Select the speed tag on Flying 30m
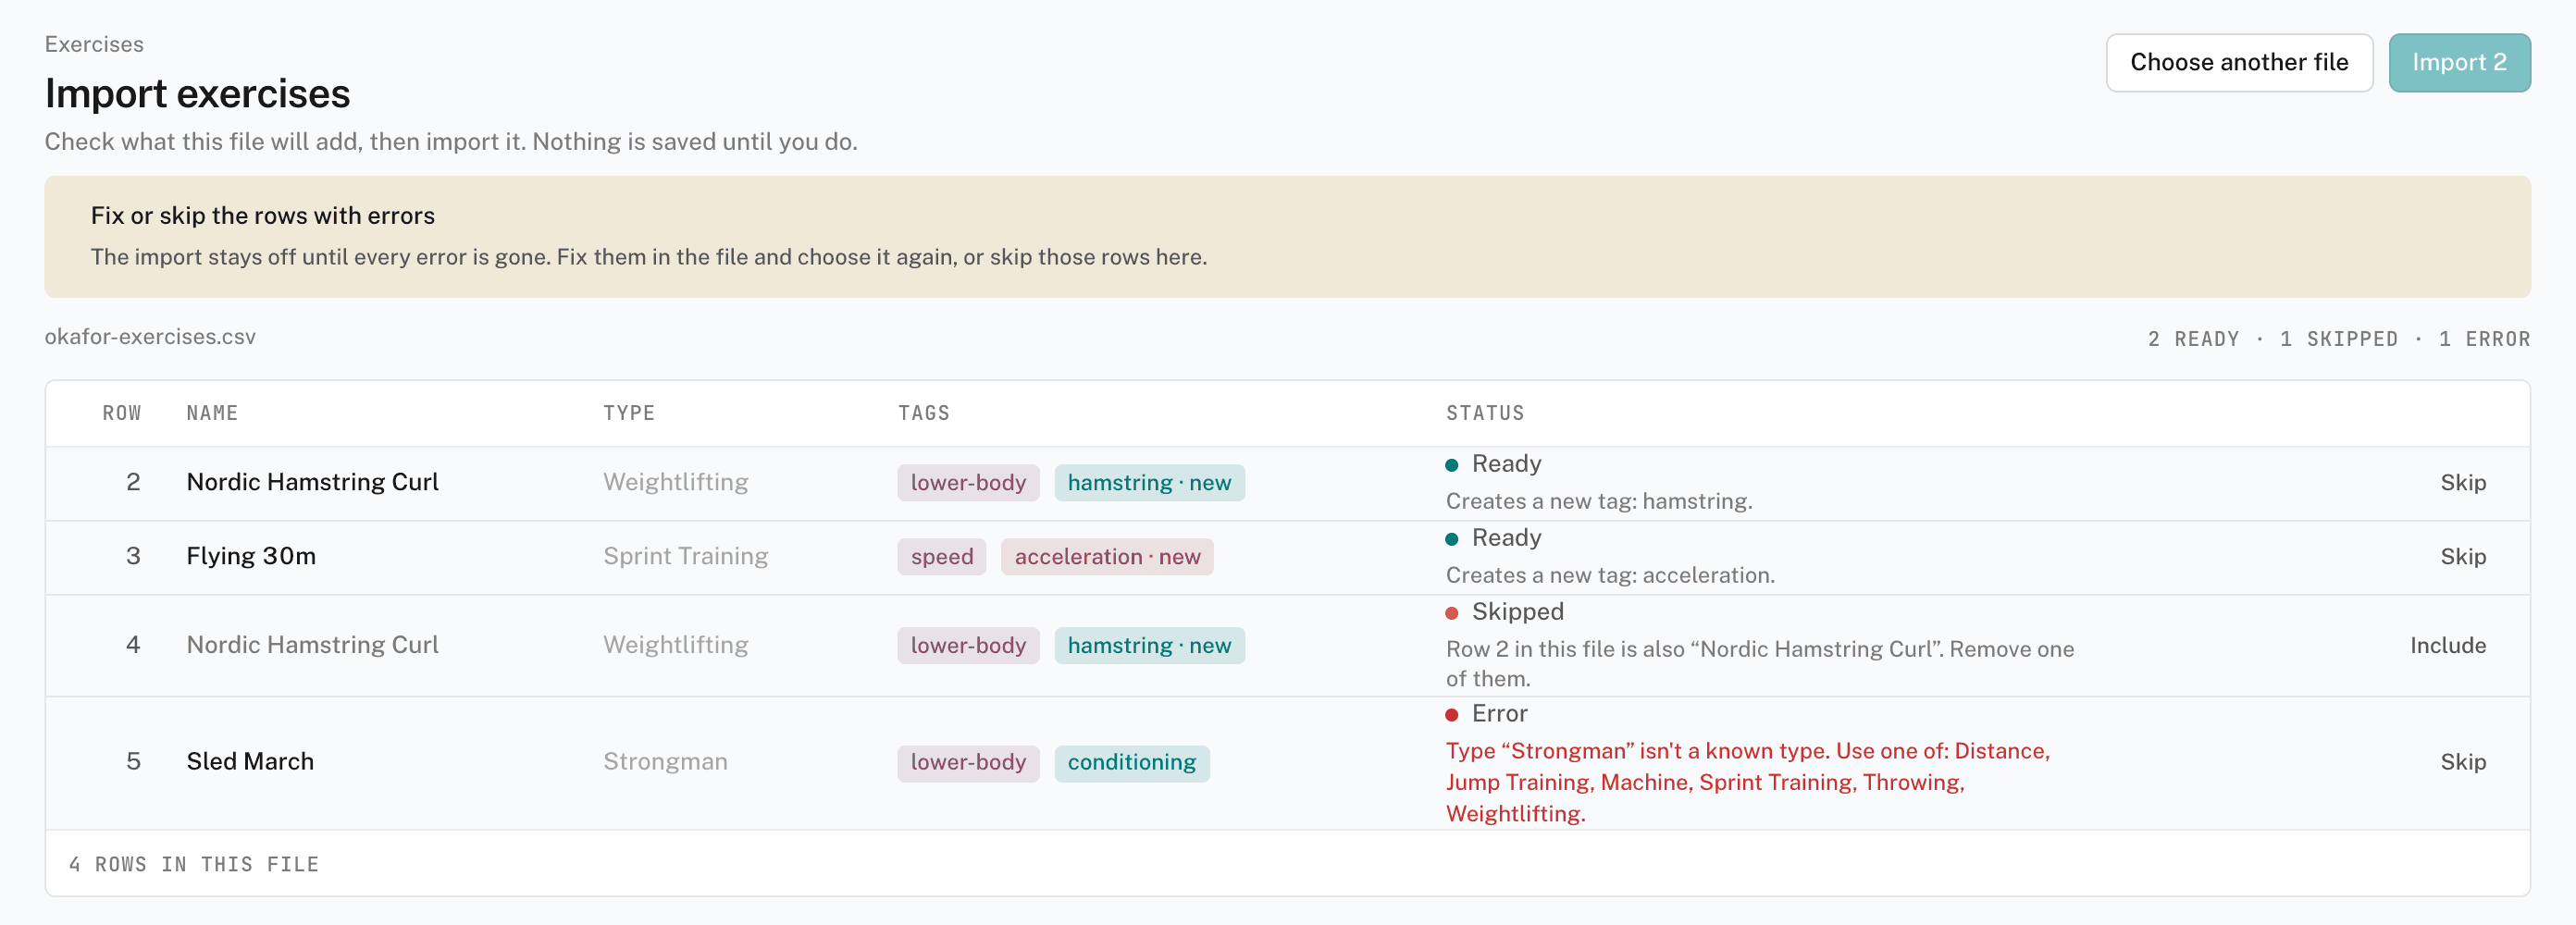Screen dimensions: 2576x925 [941, 557]
